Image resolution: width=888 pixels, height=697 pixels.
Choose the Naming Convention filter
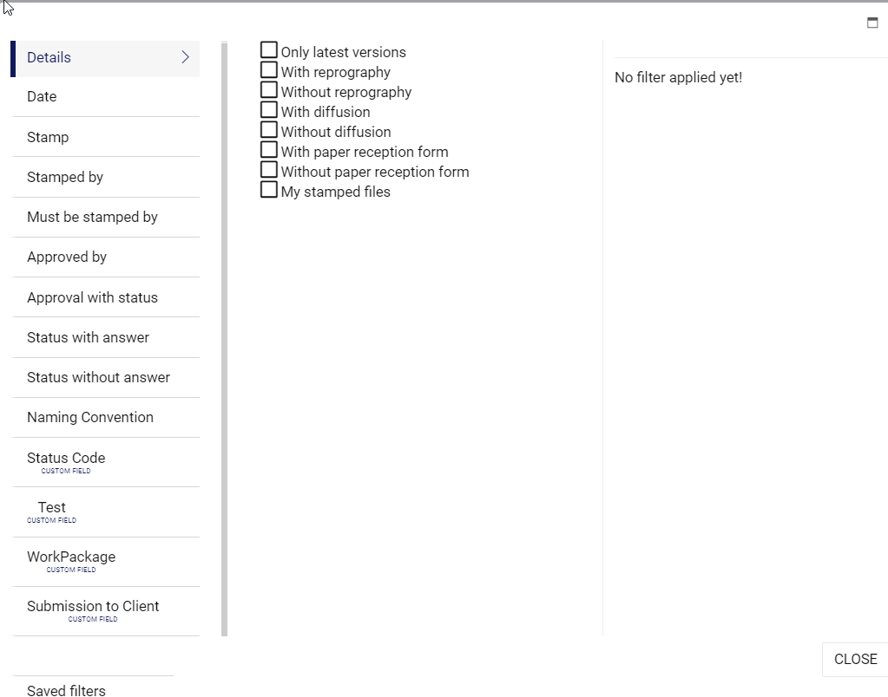pos(90,417)
